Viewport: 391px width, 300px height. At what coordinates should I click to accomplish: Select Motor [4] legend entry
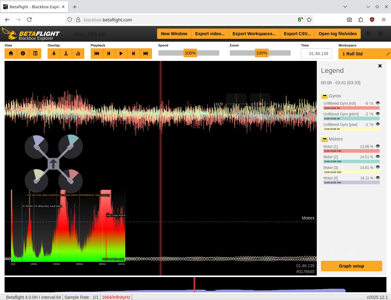331,178
